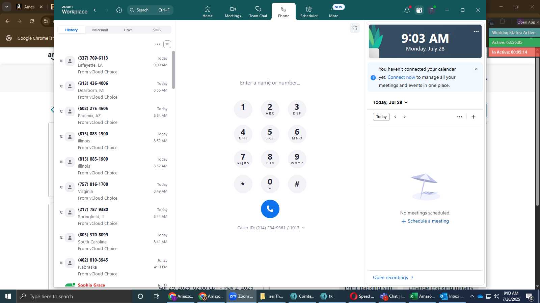Dial digit 7 PQRS on keypad
The image size is (540, 303).
point(243,159)
